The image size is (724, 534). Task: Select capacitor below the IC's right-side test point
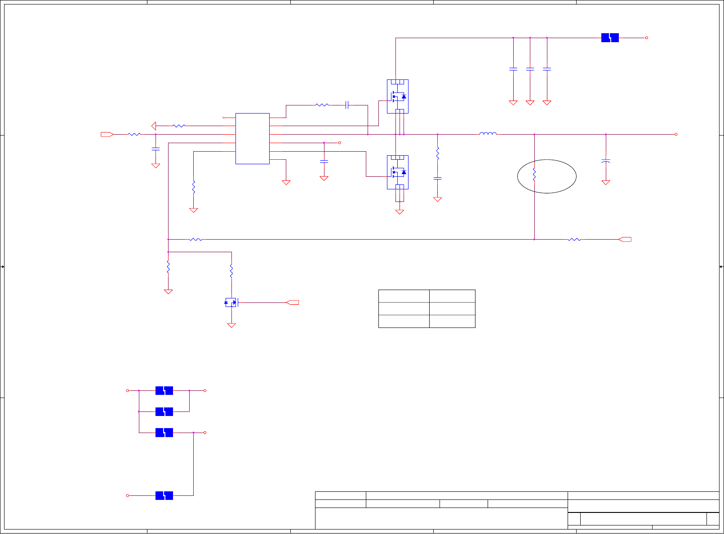click(x=324, y=161)
